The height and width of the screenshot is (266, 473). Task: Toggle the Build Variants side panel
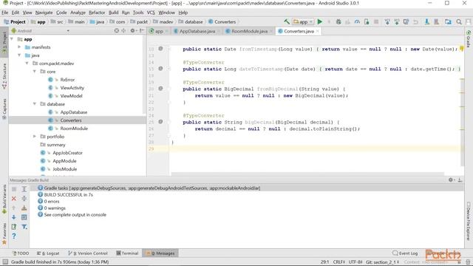coord(4,199)
